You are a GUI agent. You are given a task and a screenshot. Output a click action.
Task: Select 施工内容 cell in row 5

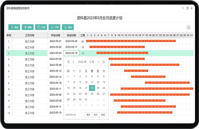click(30, 65)
